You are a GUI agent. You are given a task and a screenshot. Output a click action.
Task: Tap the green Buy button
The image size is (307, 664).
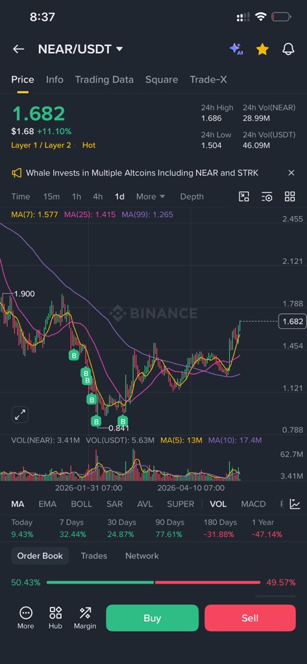click(x=153, y=618)
